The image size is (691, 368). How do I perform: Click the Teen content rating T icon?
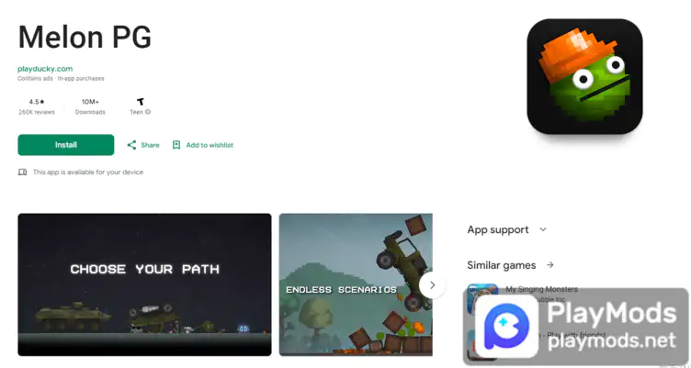(x=141, y=102)
